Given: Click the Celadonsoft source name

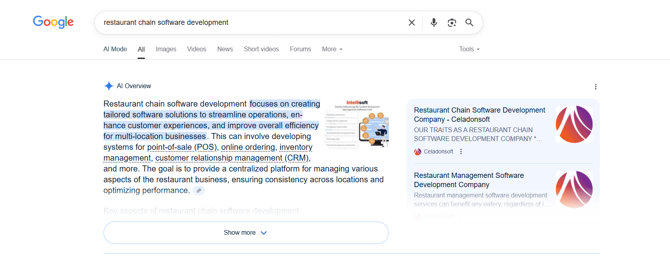Looking at the screenshot, I should click(439, 151).
